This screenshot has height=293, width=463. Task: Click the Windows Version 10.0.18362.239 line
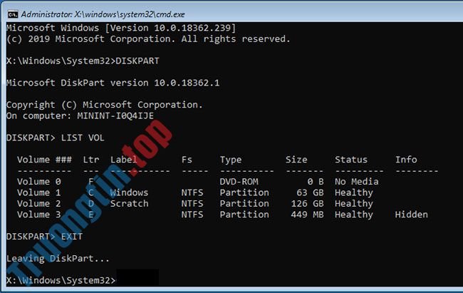[121, 28]
